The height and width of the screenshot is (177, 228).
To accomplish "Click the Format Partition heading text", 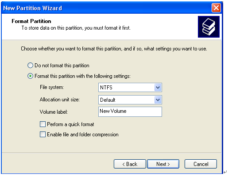I will [31, 21].
